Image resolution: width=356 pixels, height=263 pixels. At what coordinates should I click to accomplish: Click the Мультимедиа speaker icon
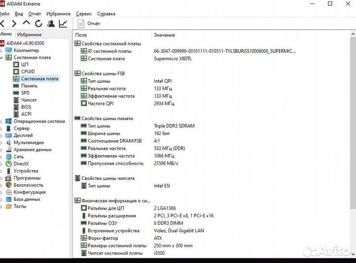coord(8,142)
